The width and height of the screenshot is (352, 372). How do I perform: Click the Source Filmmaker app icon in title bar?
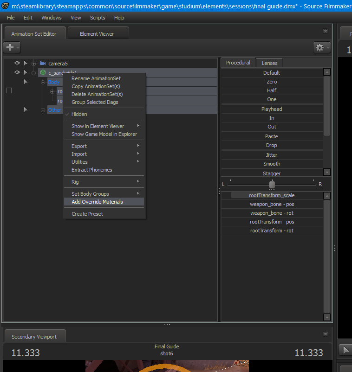5,6
